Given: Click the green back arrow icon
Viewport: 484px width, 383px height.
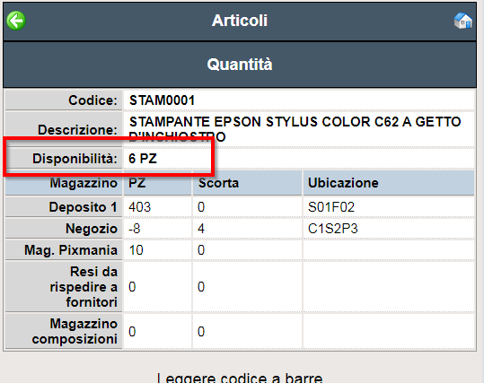Looking at the screenshot, I should tap(16, 21).
